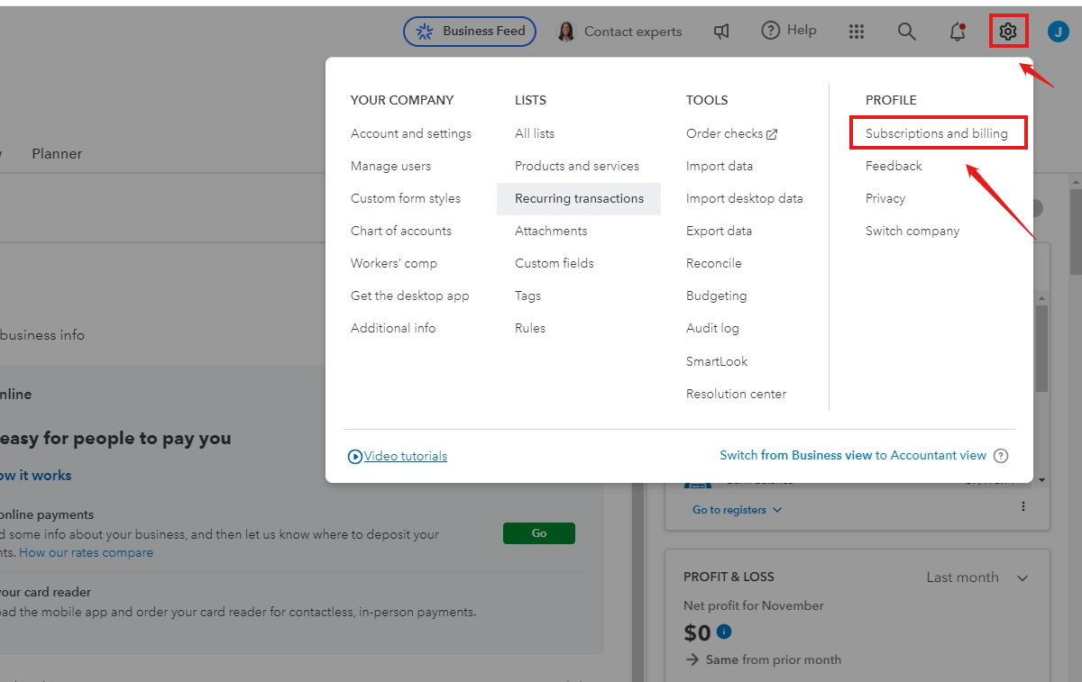
Task: Open Subscriptions and billing
Action: [x=936, y=132]
